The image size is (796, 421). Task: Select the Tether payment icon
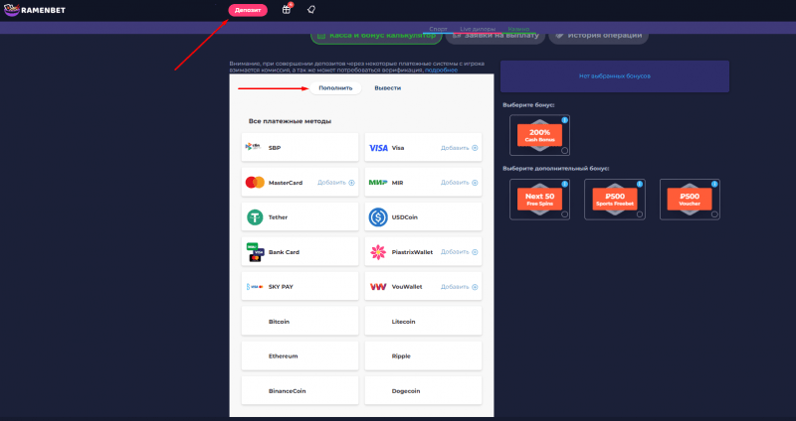(254, 217)
